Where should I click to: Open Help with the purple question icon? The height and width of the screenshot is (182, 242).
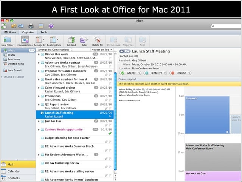tap(51, 26)
